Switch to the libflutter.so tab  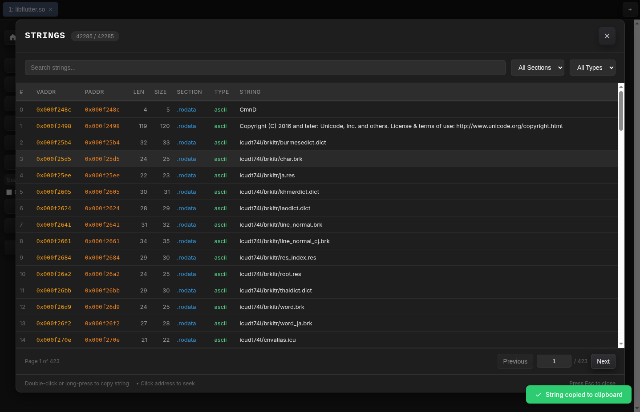click(x=26, y=9)
